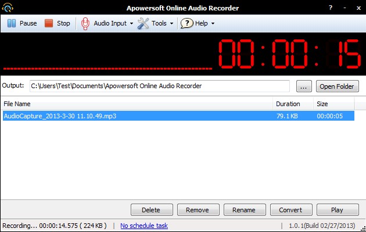Open the Help menu label
This screenshot has width=366, height=232.
click(x=202, y=23)
